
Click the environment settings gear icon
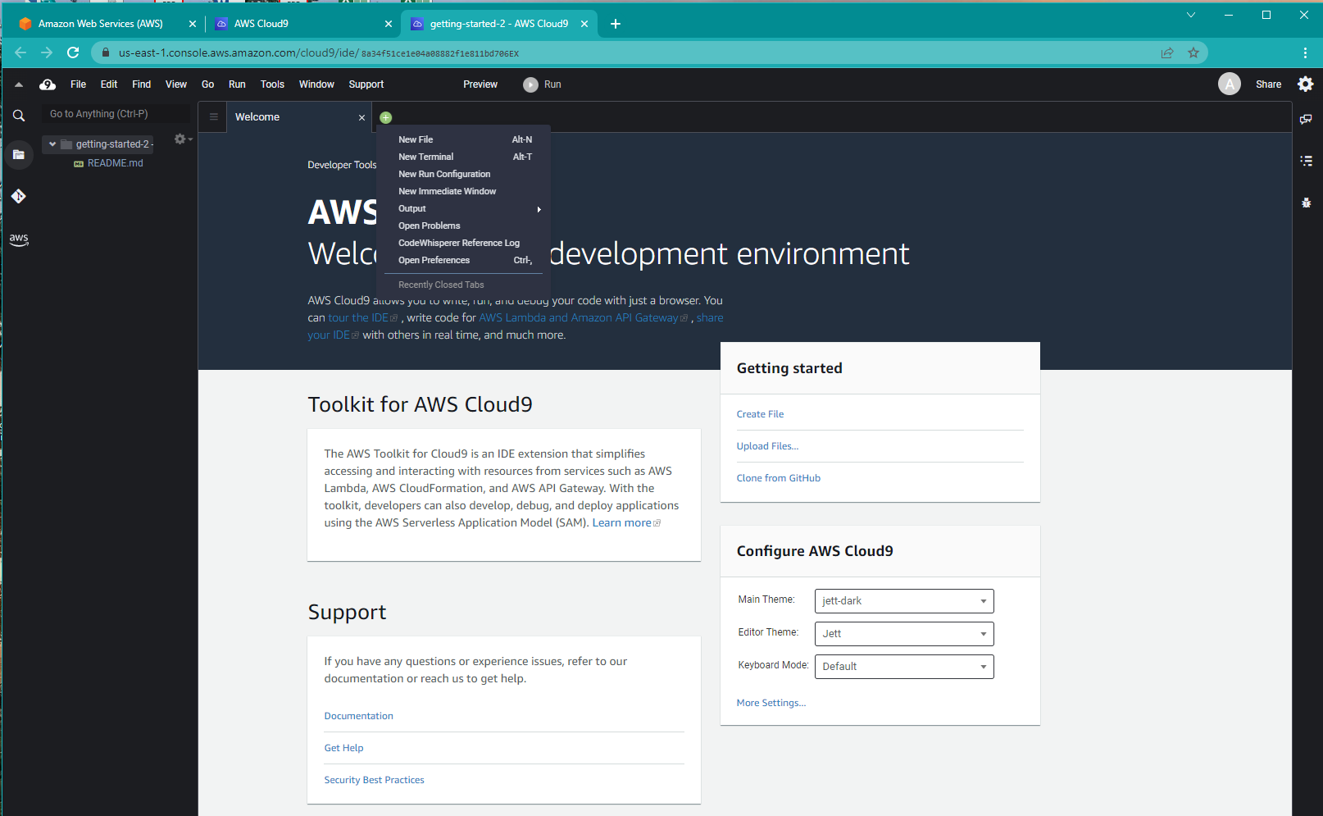coord(180,139)
